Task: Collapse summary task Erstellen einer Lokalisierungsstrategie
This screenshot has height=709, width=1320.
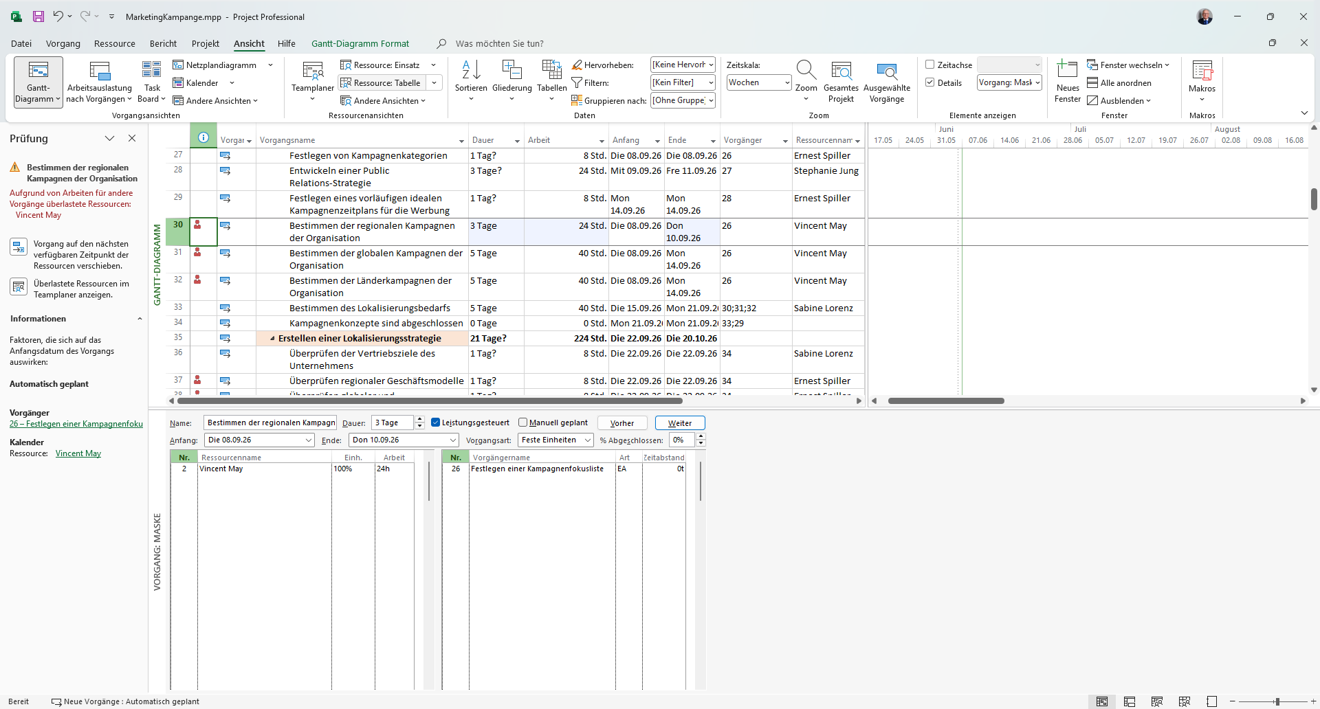Action: (272, 339)
